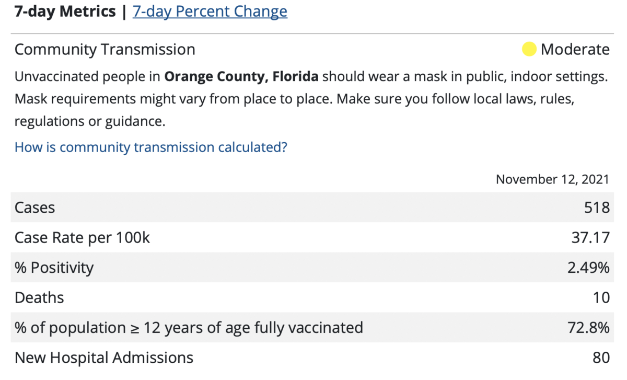This screenshot has height=380, width=627.
Task: Click the vaccinated percentage value 72.8%
Action: point(589,328)
